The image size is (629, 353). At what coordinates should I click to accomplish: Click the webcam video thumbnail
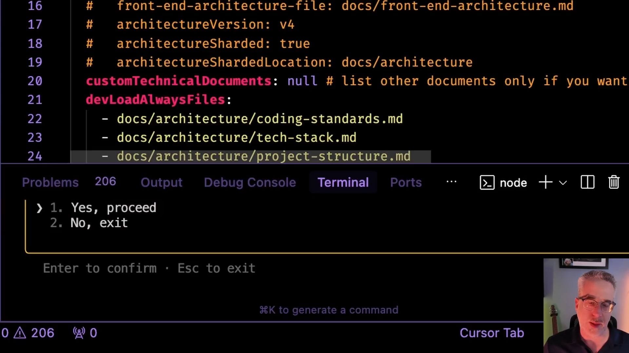(x=586, y=306)
